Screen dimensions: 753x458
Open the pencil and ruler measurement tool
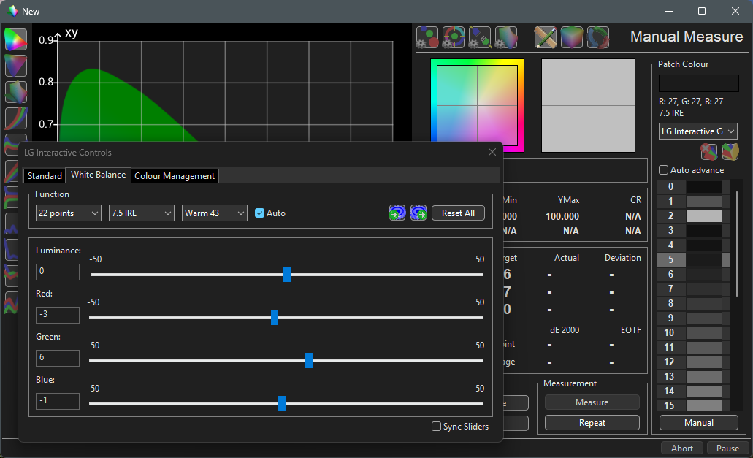(546, 37)
